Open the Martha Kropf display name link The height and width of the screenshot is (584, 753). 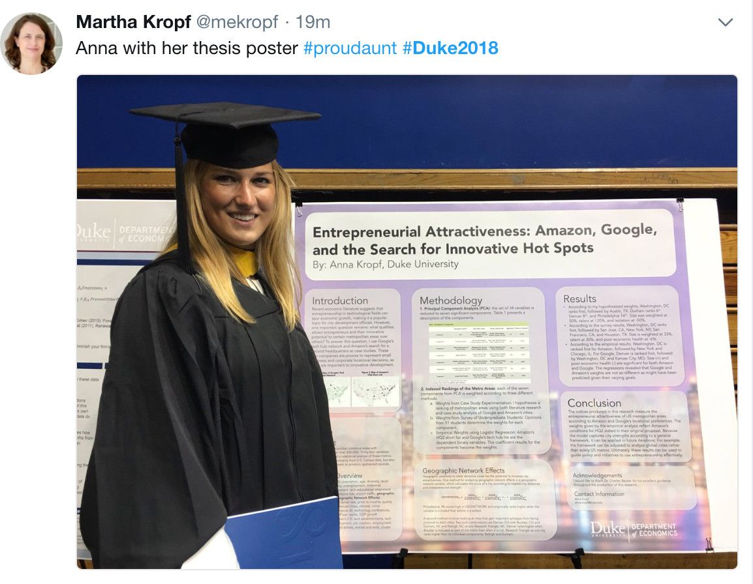133,22
